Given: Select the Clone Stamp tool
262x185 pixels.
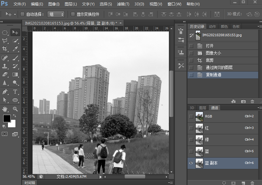Looking at the screenshot, I should [x=5, y=66].
